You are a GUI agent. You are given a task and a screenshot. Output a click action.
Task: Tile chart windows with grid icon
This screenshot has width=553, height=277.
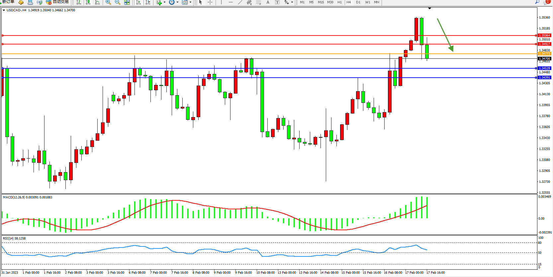coord(127,2)
